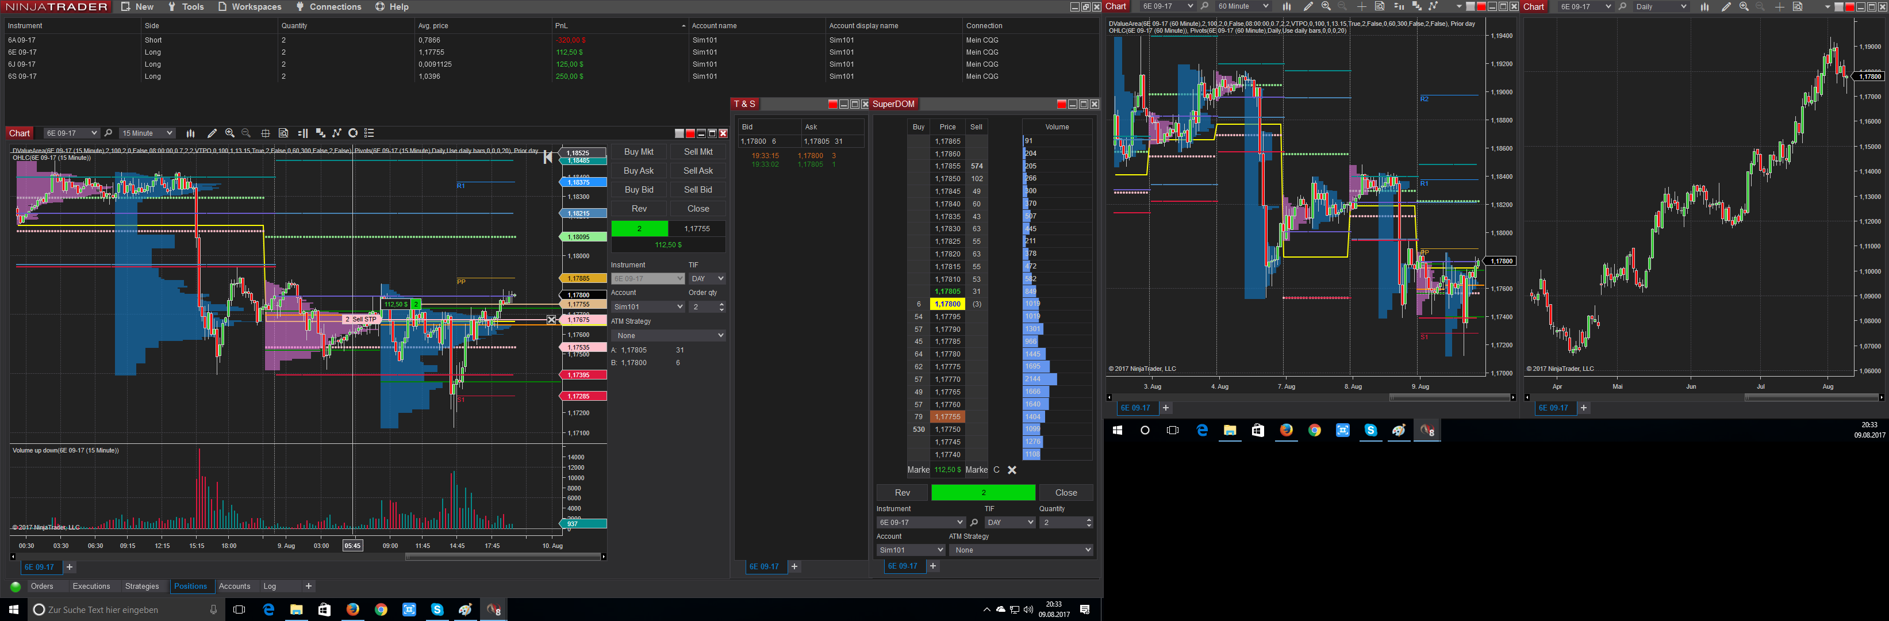The width and height of the screenshot is (1889, 621).
Task: Open the Workspaces menu
Action: pos(249,6)
